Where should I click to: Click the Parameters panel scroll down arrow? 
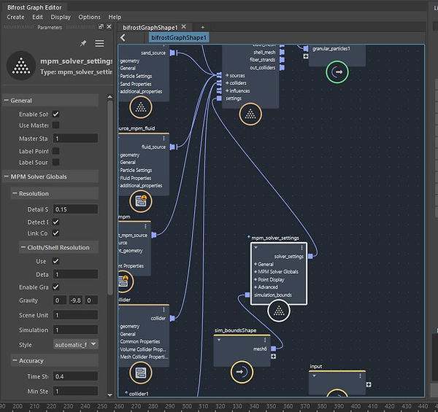coord(109,395)
